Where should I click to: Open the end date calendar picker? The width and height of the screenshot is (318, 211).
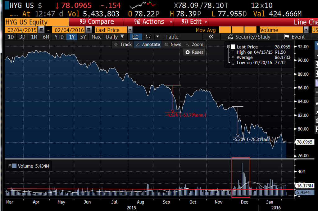coord(89,30)
